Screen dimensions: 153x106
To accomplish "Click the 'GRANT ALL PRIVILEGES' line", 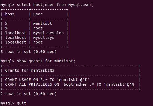I will [71, 84].
